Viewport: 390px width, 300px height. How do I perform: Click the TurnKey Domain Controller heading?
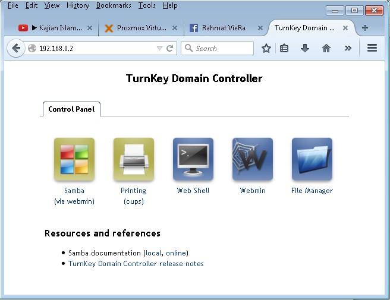coord(194,78)
